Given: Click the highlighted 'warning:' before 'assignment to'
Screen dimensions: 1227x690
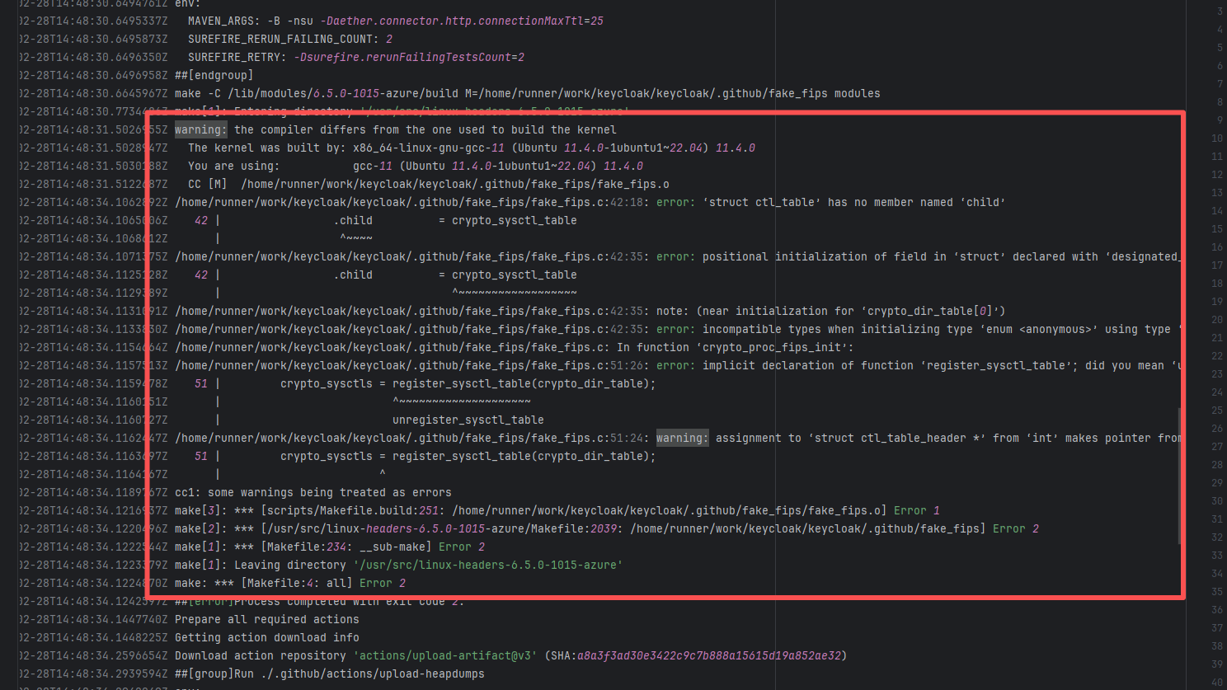Looking at the screenshot, I should [682, 438].
